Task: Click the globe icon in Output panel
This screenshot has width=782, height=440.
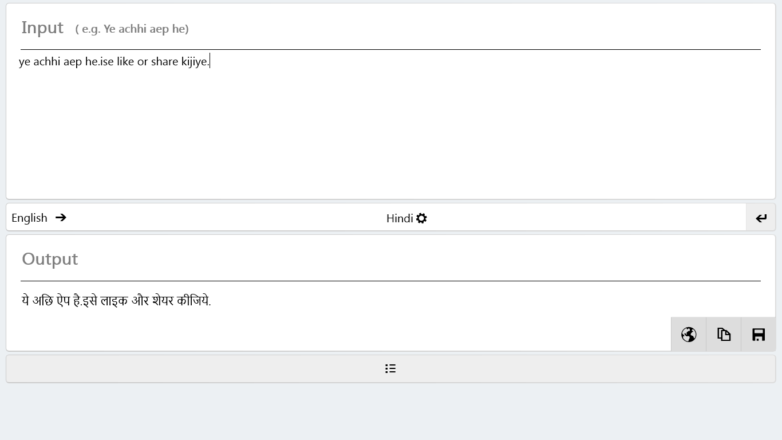Action: point(689,335)
